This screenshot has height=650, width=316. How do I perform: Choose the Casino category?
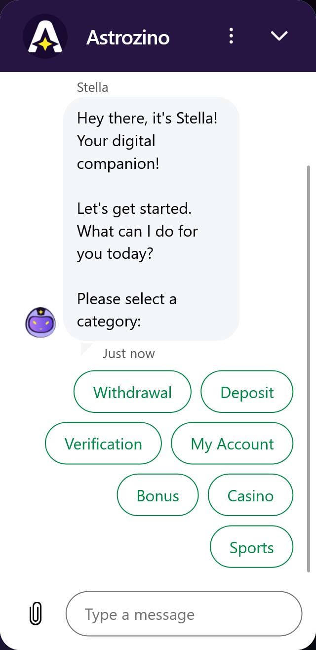pos(250,495)
